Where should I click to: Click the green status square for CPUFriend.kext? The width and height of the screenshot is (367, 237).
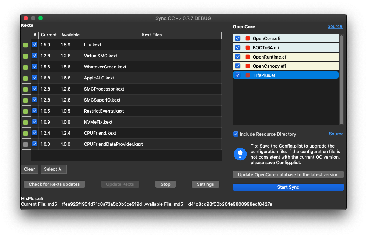[25, 134]
